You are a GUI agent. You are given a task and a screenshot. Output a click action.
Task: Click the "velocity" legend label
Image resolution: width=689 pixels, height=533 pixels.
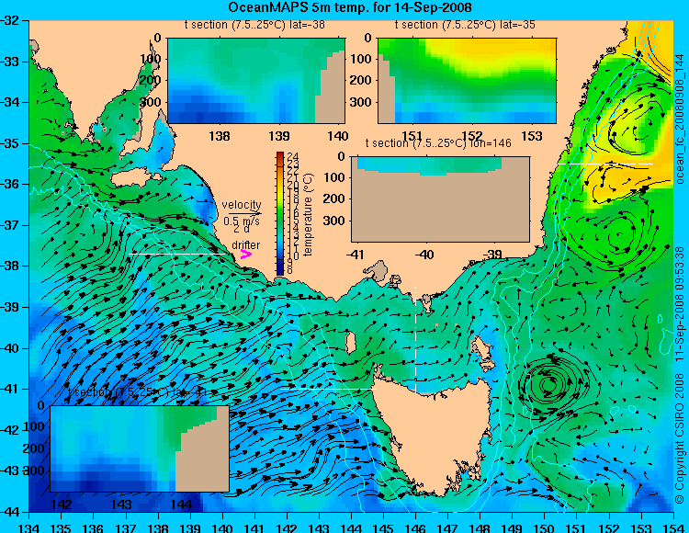pos(242,205)
